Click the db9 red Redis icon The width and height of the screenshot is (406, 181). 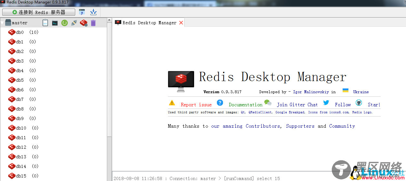click(12, 118)
